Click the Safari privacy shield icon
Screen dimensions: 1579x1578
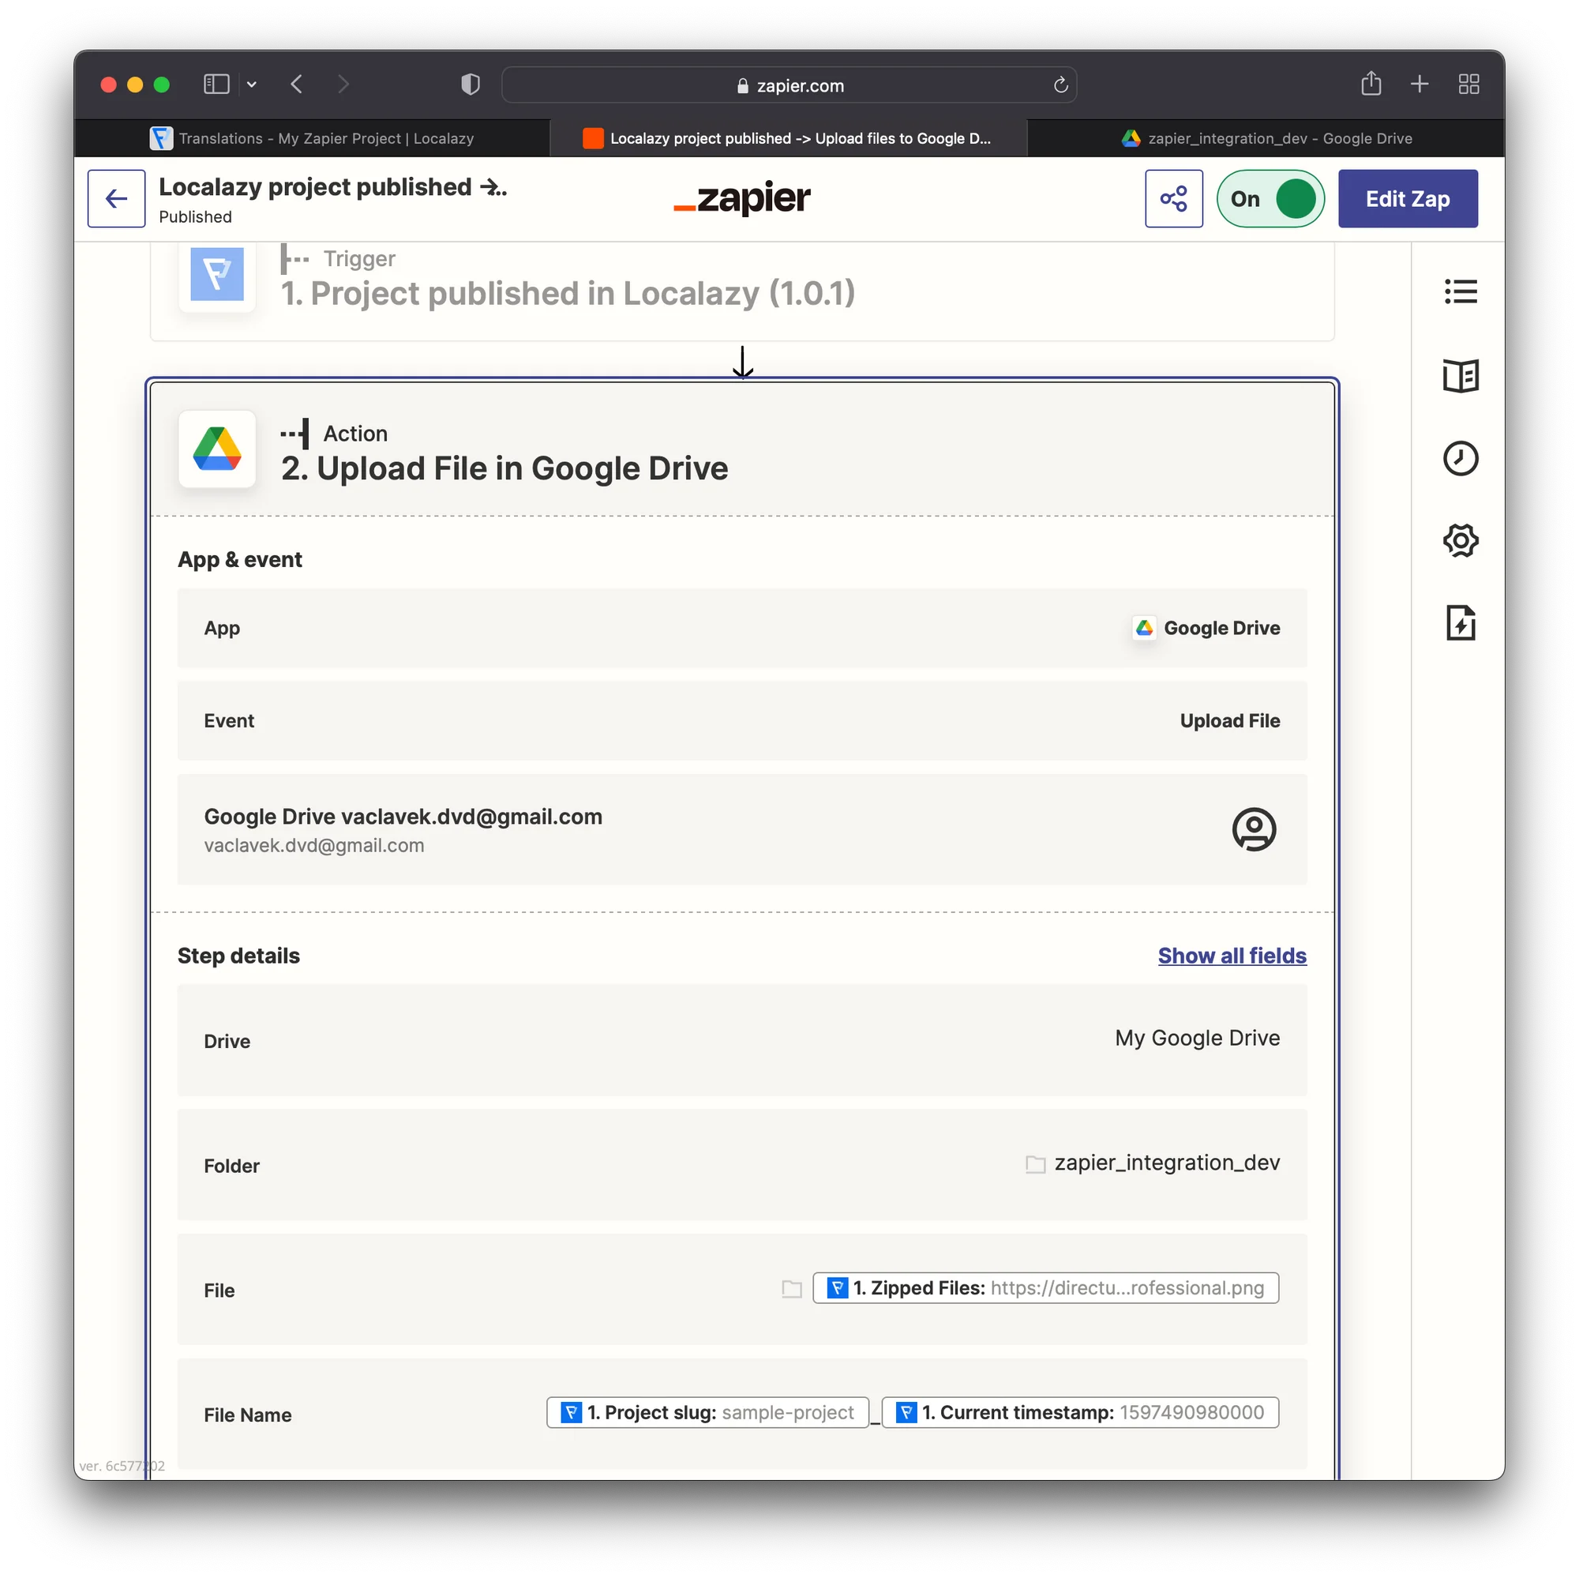[470, 85]
